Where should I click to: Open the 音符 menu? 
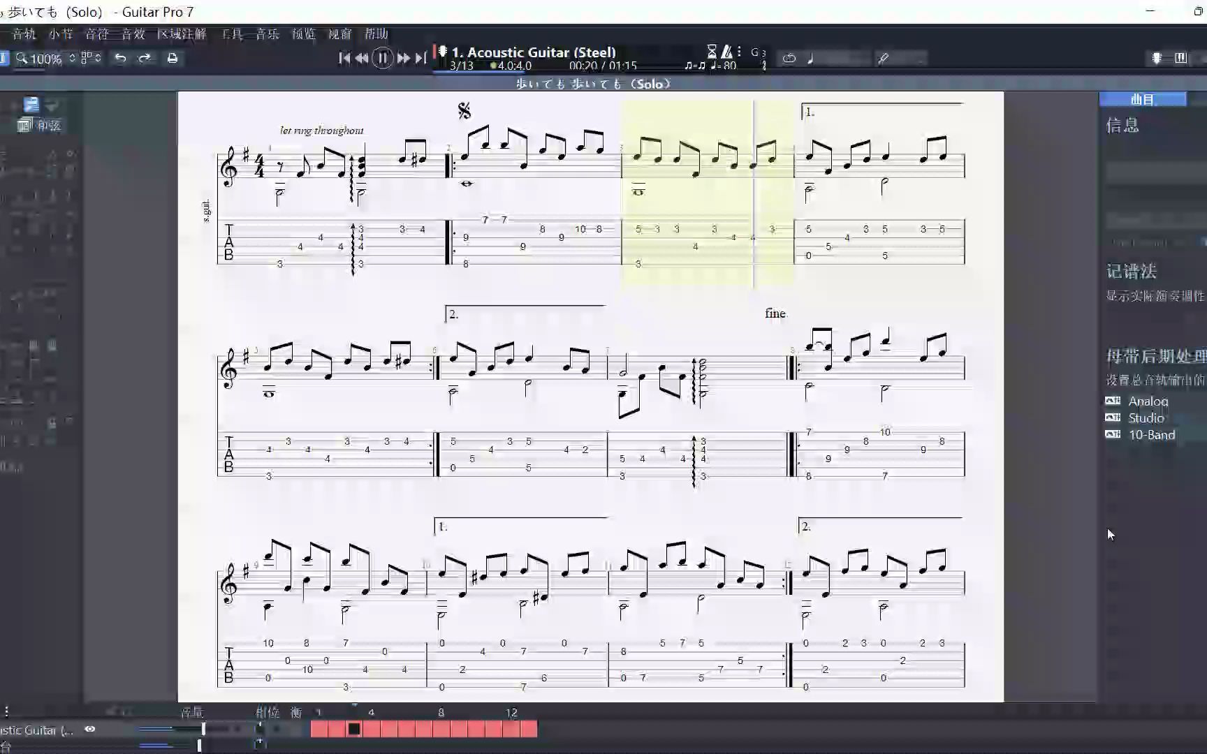[x=97, y=34]
